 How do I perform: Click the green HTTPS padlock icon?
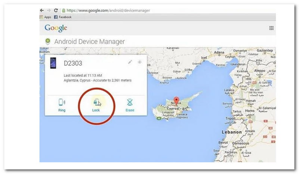(64, 10)
